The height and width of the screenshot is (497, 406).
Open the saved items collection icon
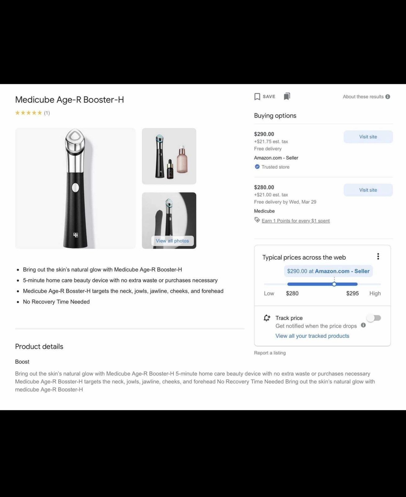287,96
